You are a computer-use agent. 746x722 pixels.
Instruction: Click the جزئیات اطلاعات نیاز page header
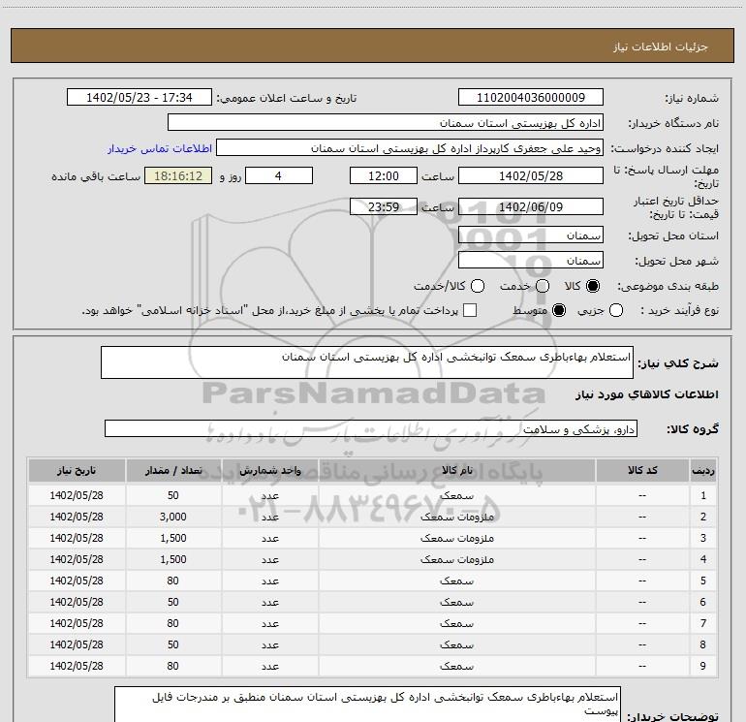click(x=661, y=47)
